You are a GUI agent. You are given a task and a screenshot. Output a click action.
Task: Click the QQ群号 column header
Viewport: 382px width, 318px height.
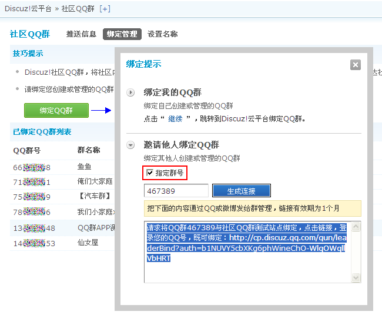click(x=27, y=150)
